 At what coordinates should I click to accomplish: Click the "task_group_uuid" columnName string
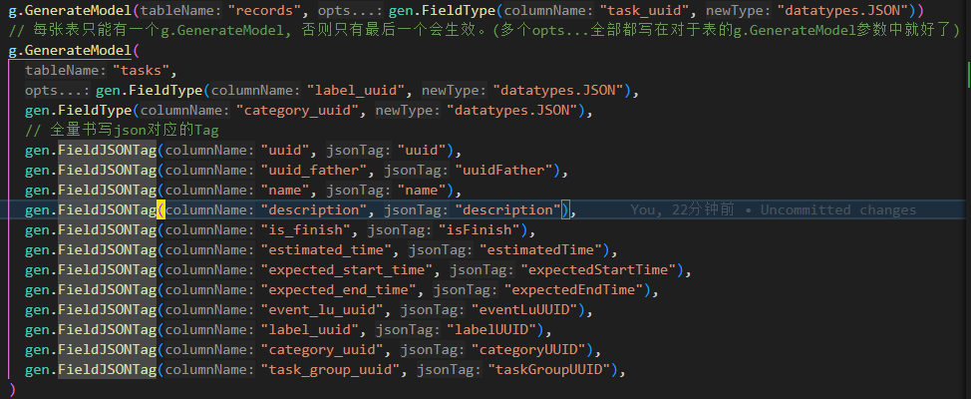(332, 370)
